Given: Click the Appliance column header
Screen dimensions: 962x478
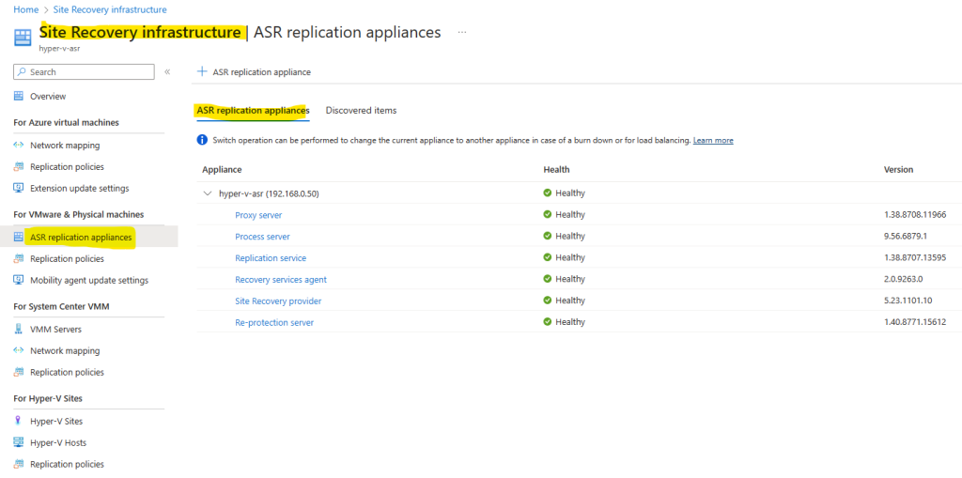Looking at the screenshot, I should pos(222,169).
